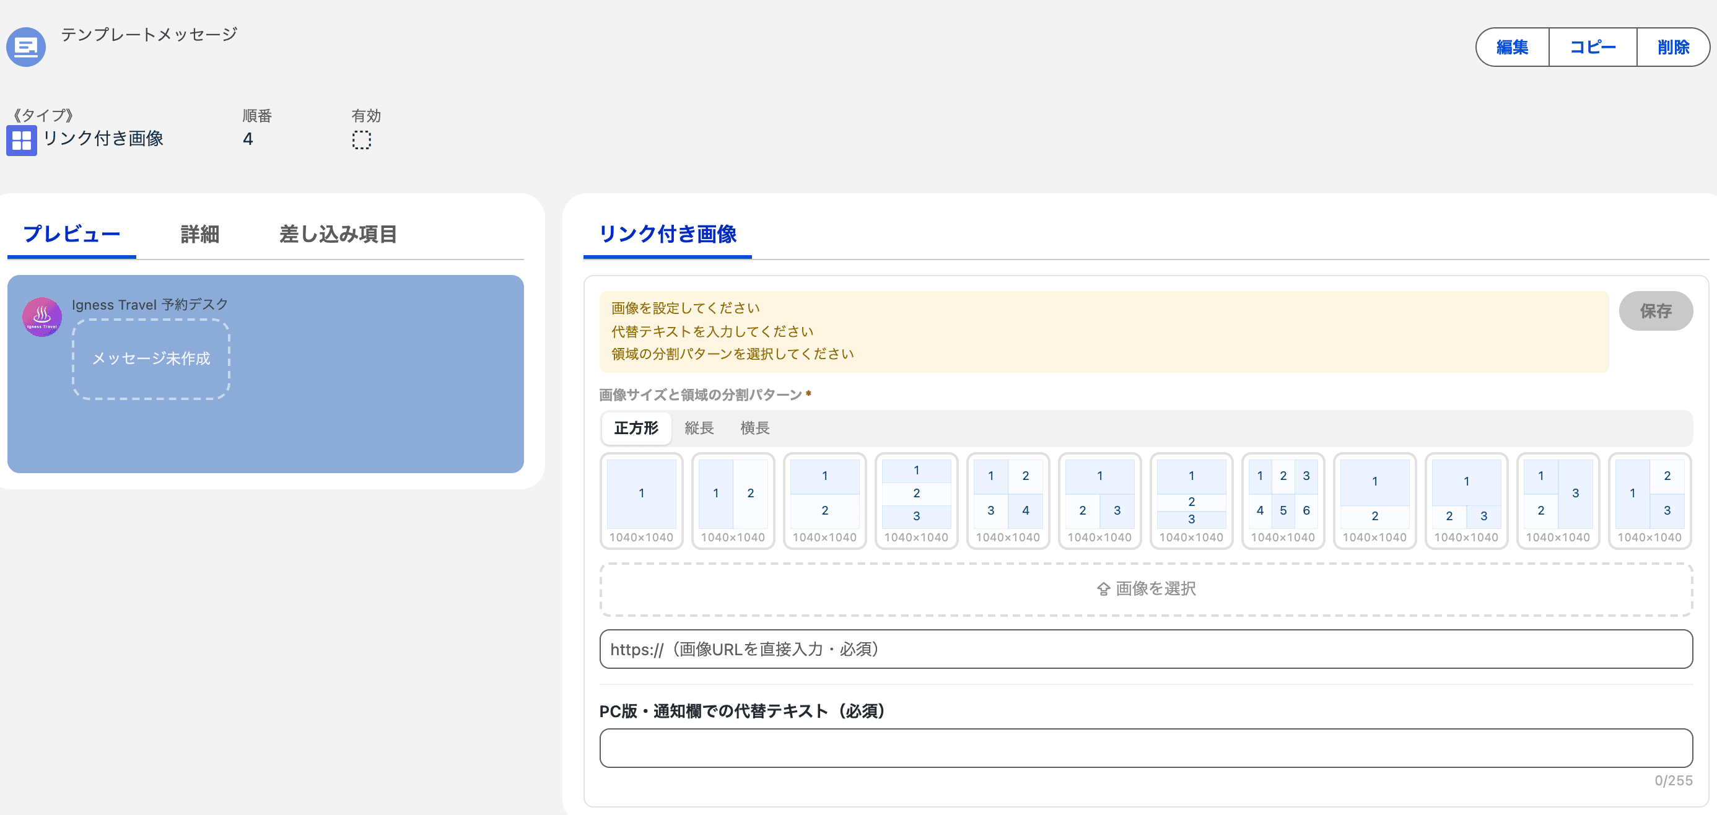Choose layout with large 1 over small 2
The width and height of the screenshot is (1717, 815).
pos(1374,501)
